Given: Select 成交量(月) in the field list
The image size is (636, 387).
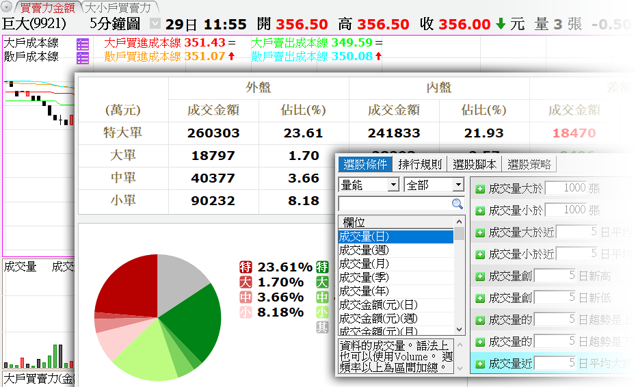Looking at the screenshot, I should (x=396, y=264).
